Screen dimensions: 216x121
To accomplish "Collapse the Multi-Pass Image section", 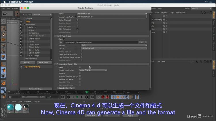I will pos(56,36).
